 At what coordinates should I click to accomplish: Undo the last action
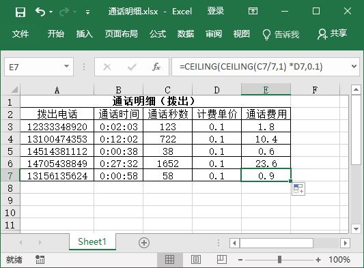pos(40,12)
